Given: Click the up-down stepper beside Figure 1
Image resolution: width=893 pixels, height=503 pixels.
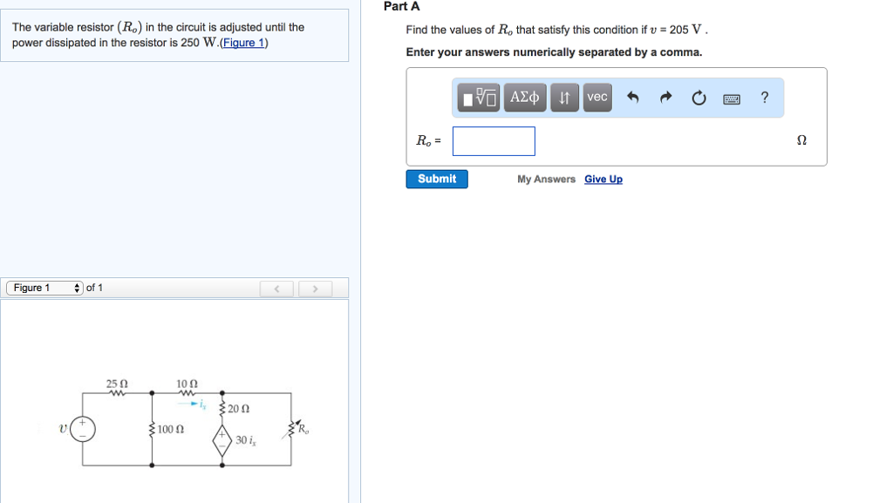Looking at the screenshot, I should 77,288.
